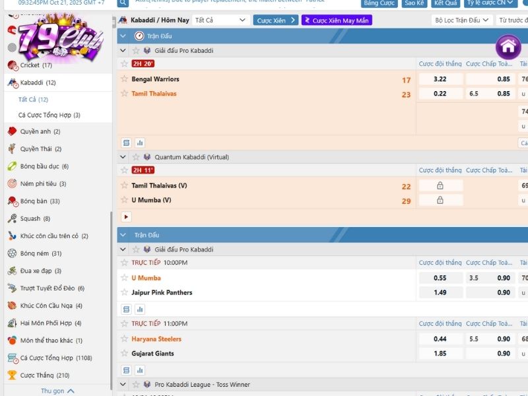
Task: Expand the Bộ Lọc Trận Đấu dropdown
Action: pos(462,20)
